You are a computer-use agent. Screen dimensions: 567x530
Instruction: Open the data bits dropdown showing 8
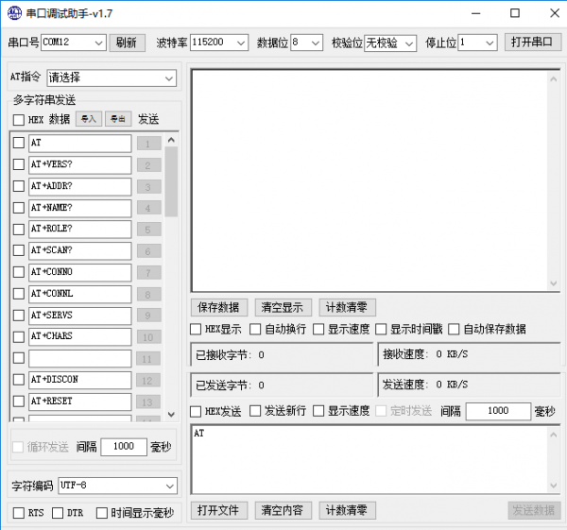pos(306,43)
